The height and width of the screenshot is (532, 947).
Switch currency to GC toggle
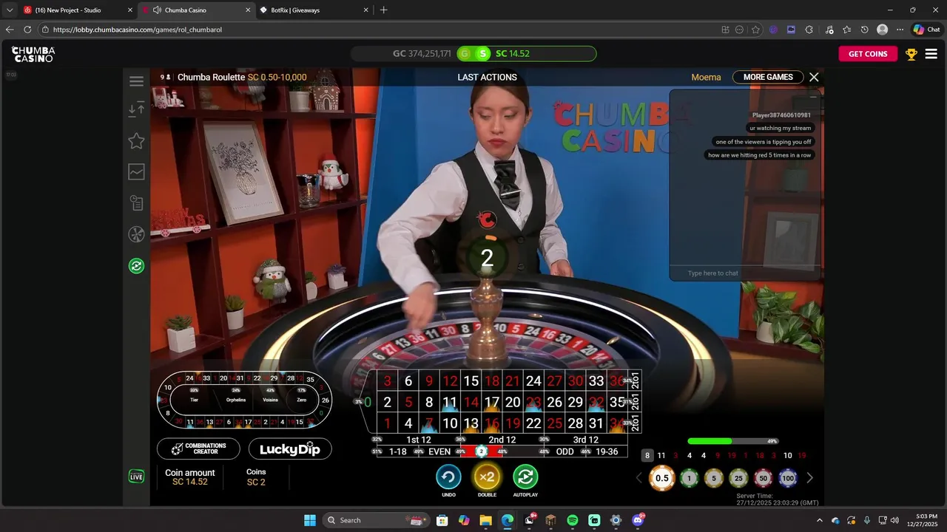coord(465,53)
